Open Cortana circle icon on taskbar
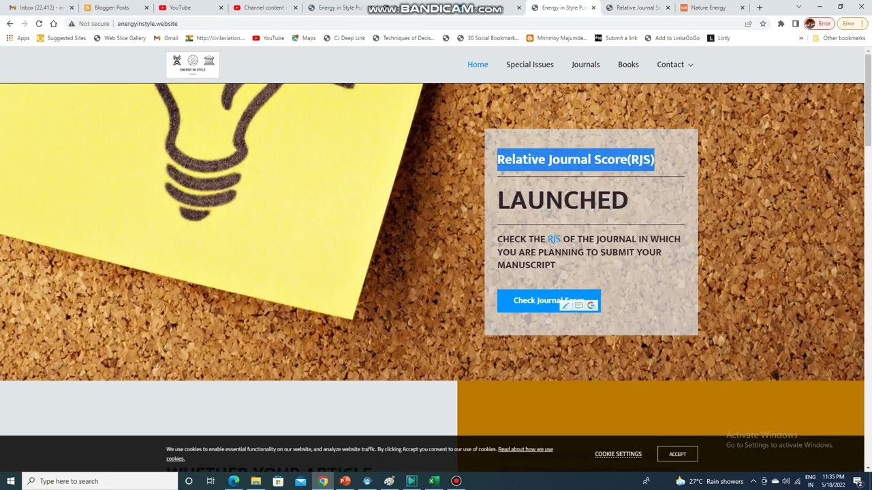Viewport: 872px width, 490px height. coord(189,481)
